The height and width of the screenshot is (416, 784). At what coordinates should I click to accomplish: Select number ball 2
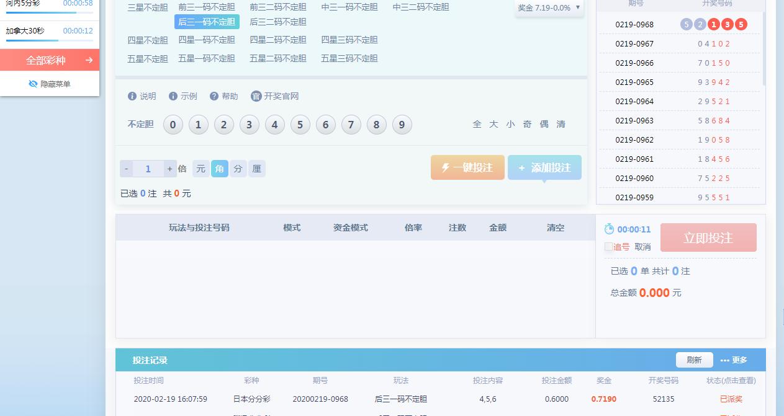coord(224,125)
